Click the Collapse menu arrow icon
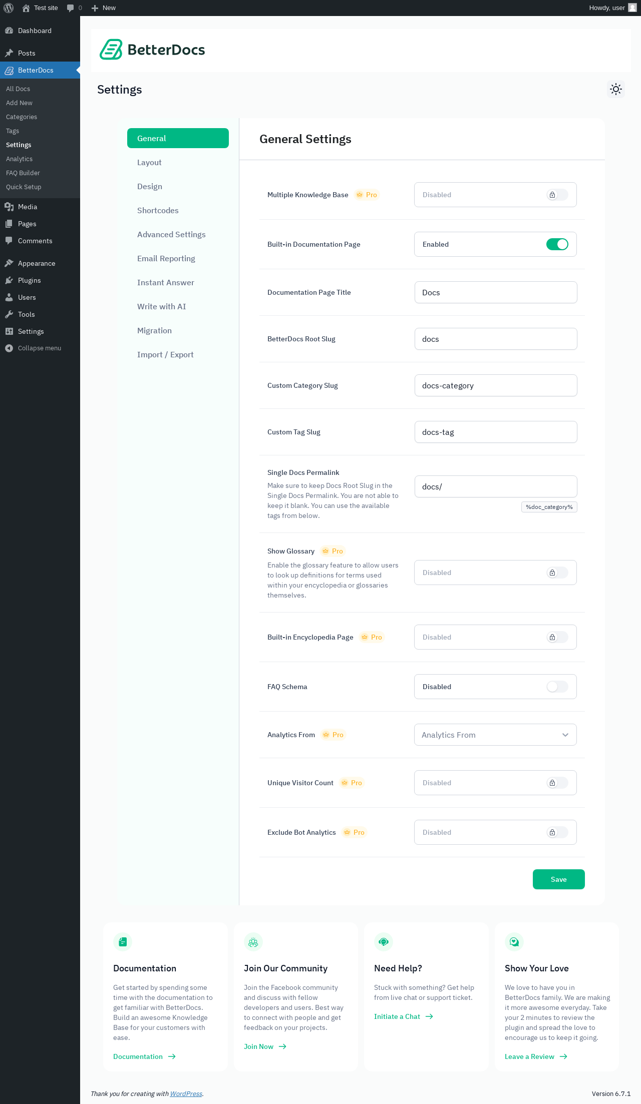This screenshot has height=1104, width=641. 9,348
